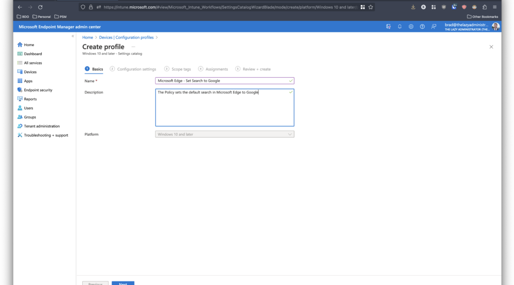Open the user account avatar
Viewport: 514px width, 285px height.
[495, 27]
